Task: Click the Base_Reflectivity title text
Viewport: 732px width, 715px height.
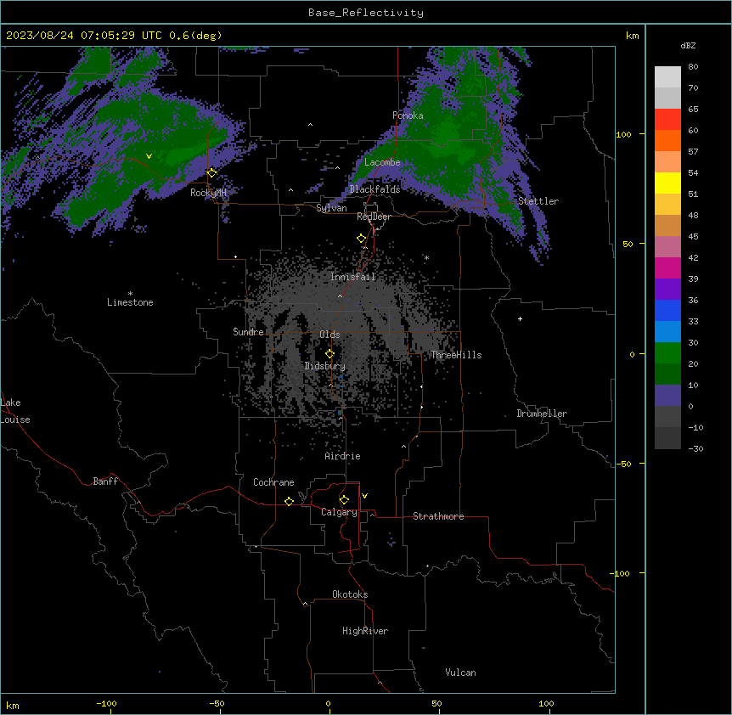Action: [x=366, y=13]
